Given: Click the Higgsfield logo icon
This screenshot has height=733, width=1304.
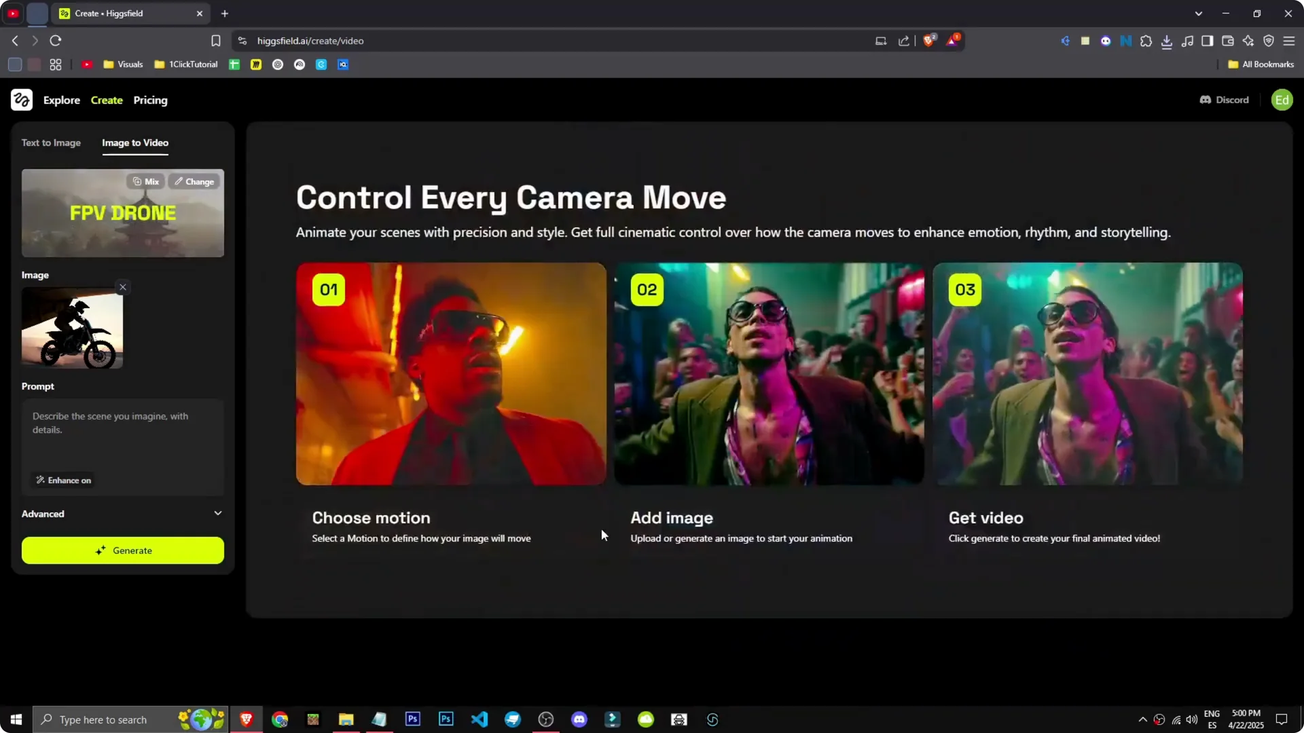Looking at the screenshot, I should click(x=22, y=100).
